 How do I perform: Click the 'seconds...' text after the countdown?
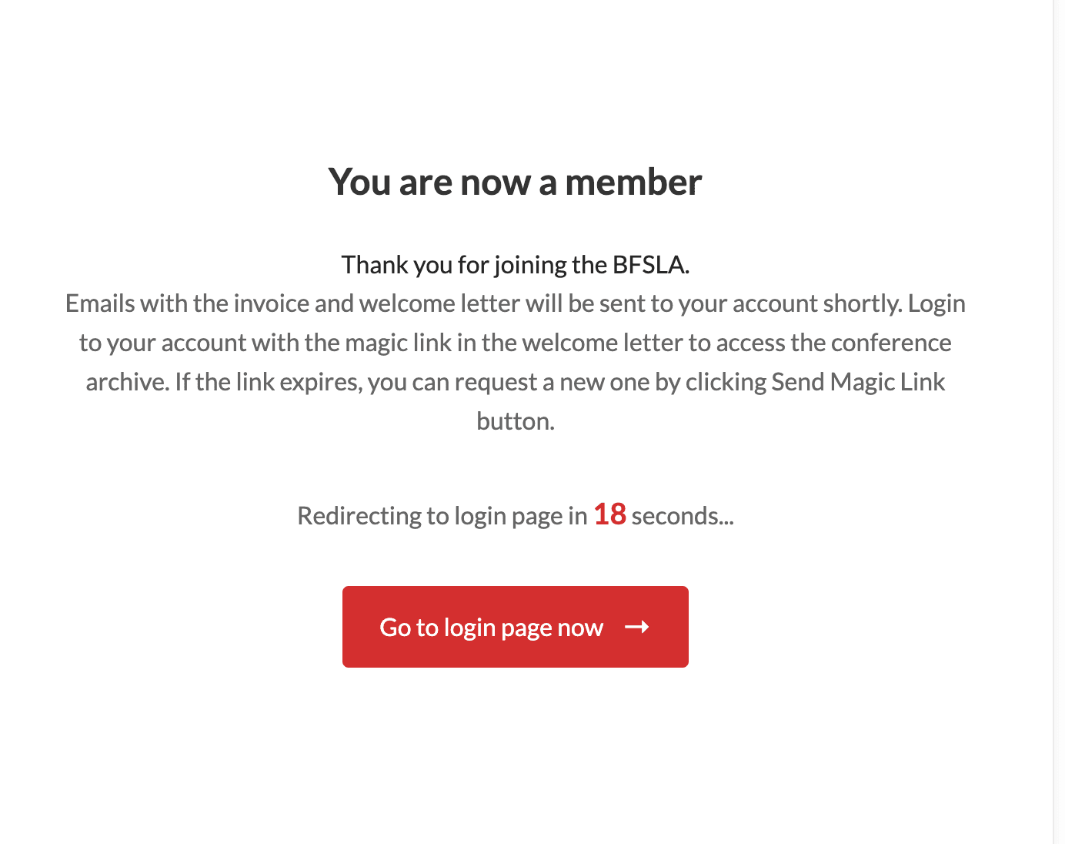[x=682, y=516]
